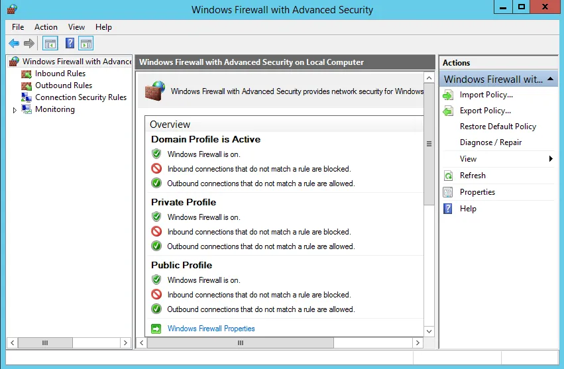Viewport: 564px width, 369px height.
Task: Click the center pane horizontal scrollbar thumb
Action: [241, 343]
